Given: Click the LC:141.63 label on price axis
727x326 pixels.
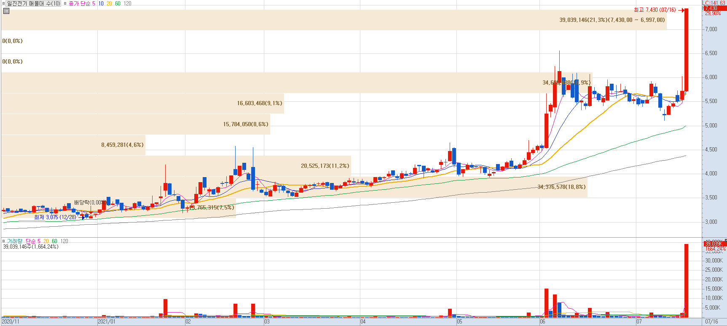Looking at the screenshot, I should pos(714,3).
